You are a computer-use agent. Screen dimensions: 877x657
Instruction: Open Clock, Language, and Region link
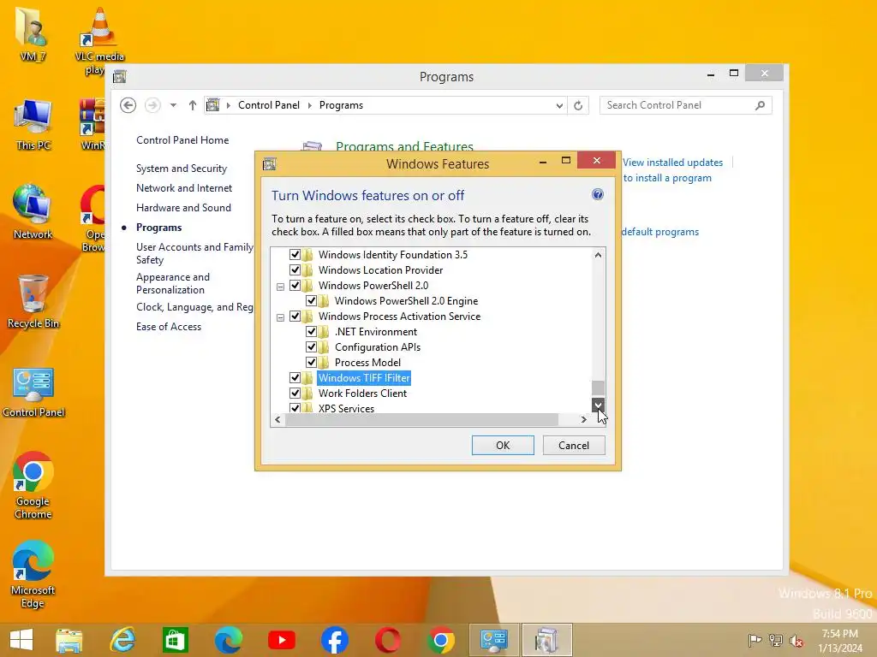(194, 307)
